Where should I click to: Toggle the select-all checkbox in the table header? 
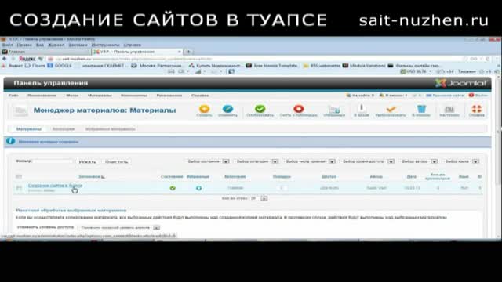click(19, 177)
